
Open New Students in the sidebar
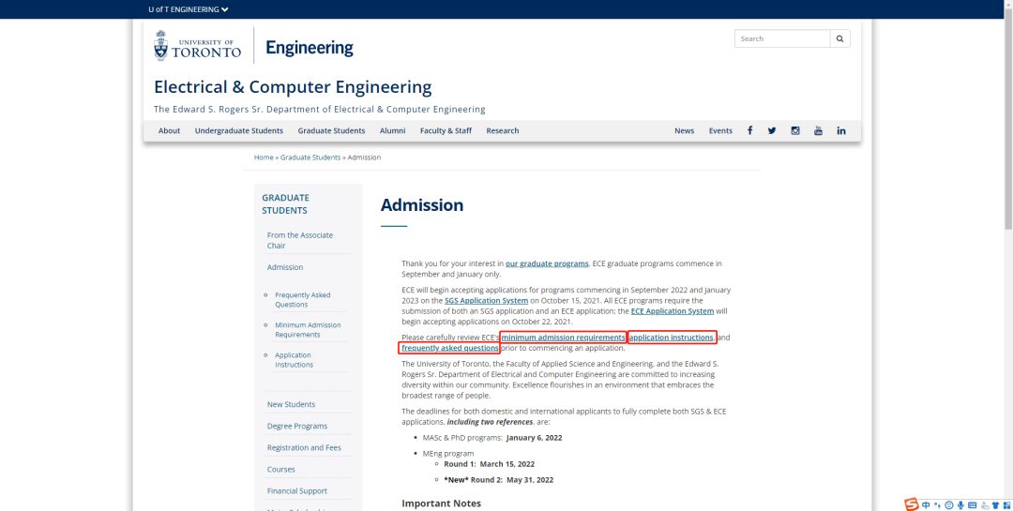[x=292, y=404]
